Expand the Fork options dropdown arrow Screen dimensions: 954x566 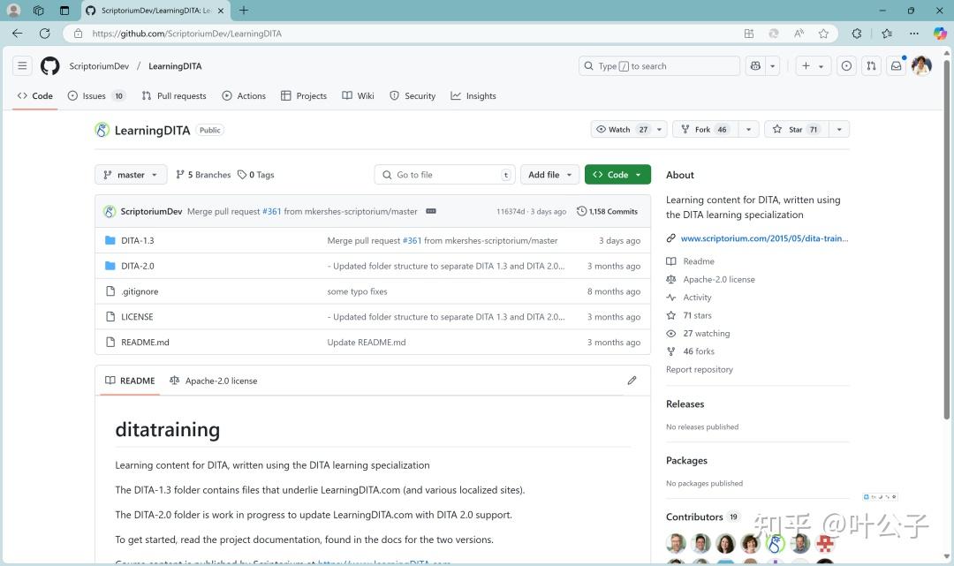[748, 130]
